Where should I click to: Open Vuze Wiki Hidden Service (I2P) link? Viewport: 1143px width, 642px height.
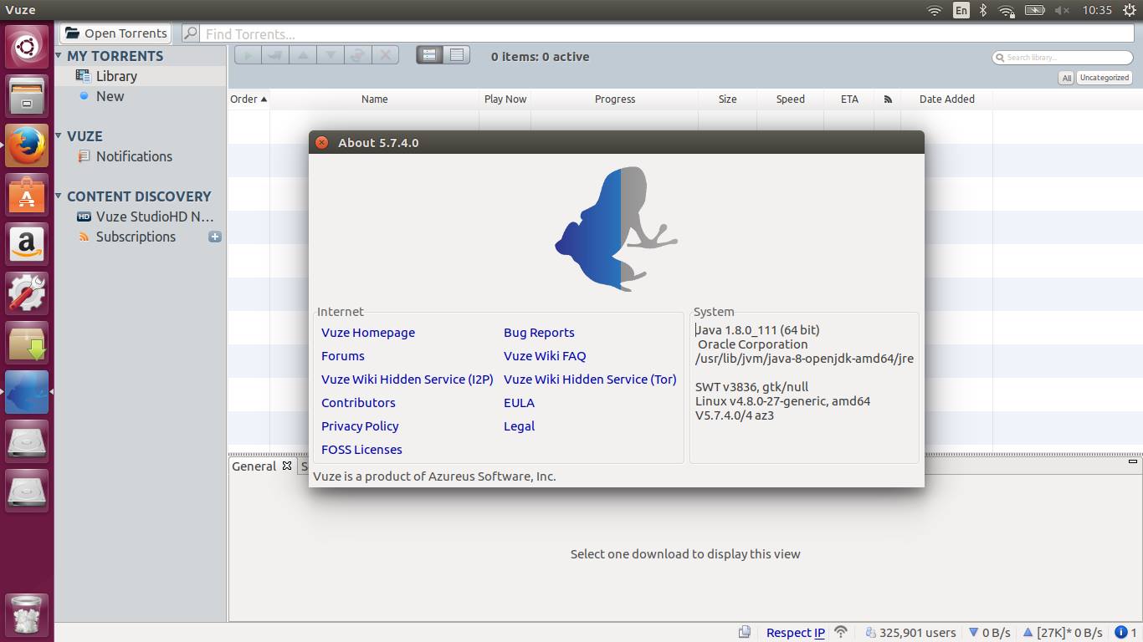coord(407,380)
